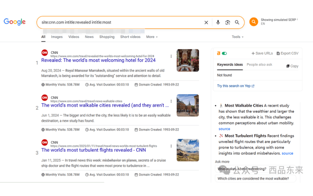Click Domain Created calendar icon, first result
The width and height of the screenshot is (313, 196).
point(136,85)
